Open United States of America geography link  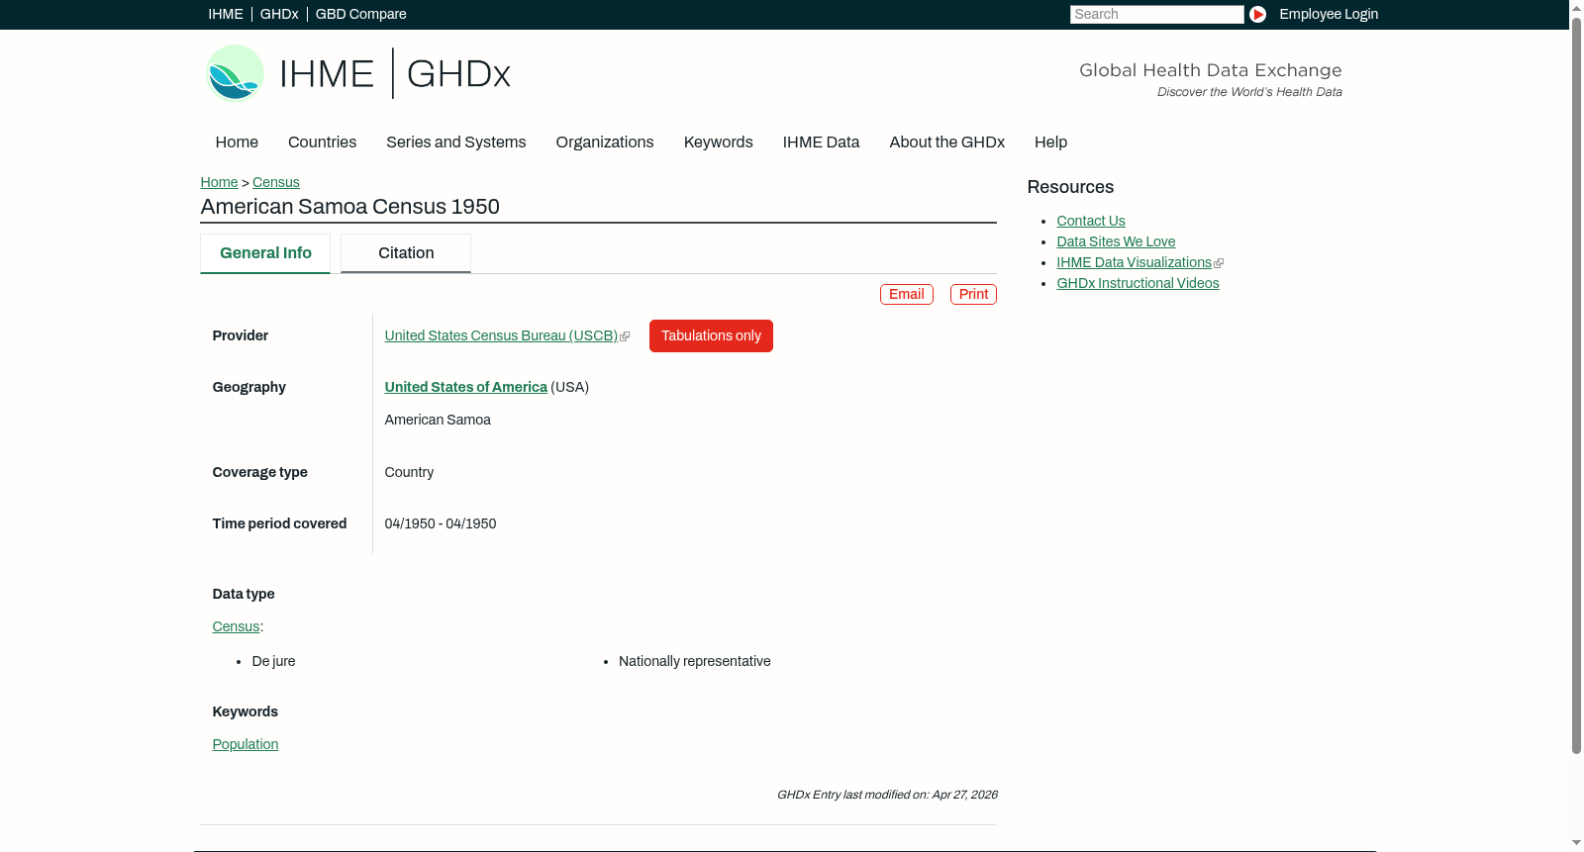465,387
